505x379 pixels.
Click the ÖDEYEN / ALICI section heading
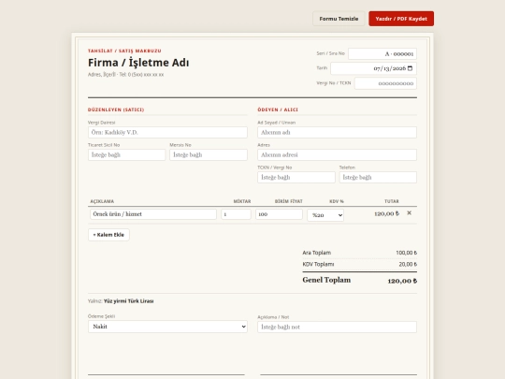point(278,109)
